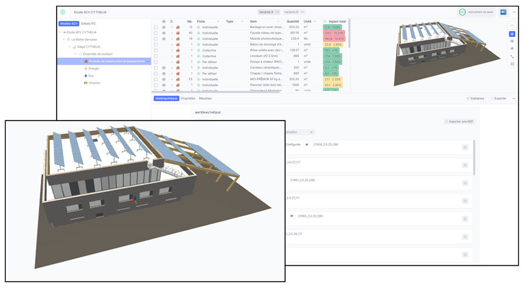
Task: Toggle visibility eye for Façade rideau row
Action: pos(164,33)
